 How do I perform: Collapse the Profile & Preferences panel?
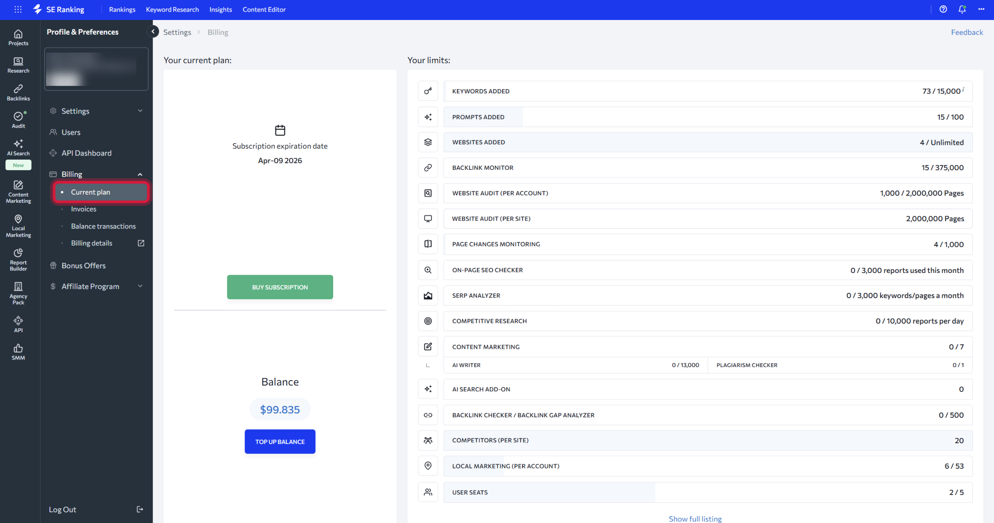point(153,32)
